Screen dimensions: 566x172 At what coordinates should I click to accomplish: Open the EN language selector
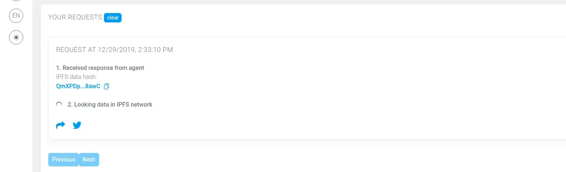pyautogui.click(x=16, y=16)
